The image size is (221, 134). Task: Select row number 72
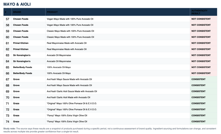(8, 109)
